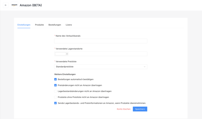
Task: Select the Lizenz tab
Action: [x=69, y=25]
